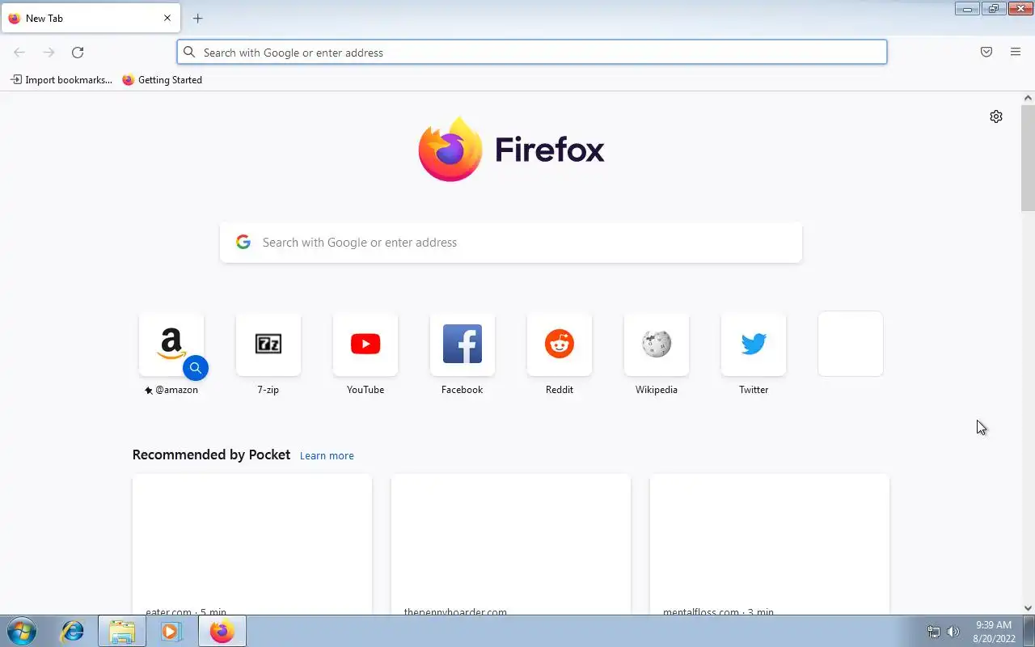Viewport: 1035px width, 647px height.
Task: Open the eater.com Pocket story card
Action: click(x=252, y=544)
